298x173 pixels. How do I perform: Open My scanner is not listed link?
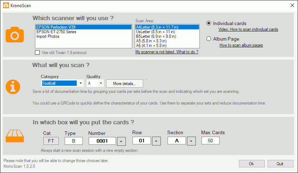tap(166, 52)
